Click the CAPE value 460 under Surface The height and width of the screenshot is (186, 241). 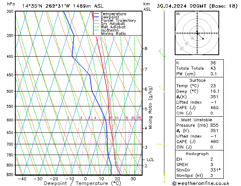pyautogui.click(x=215, y=108)
